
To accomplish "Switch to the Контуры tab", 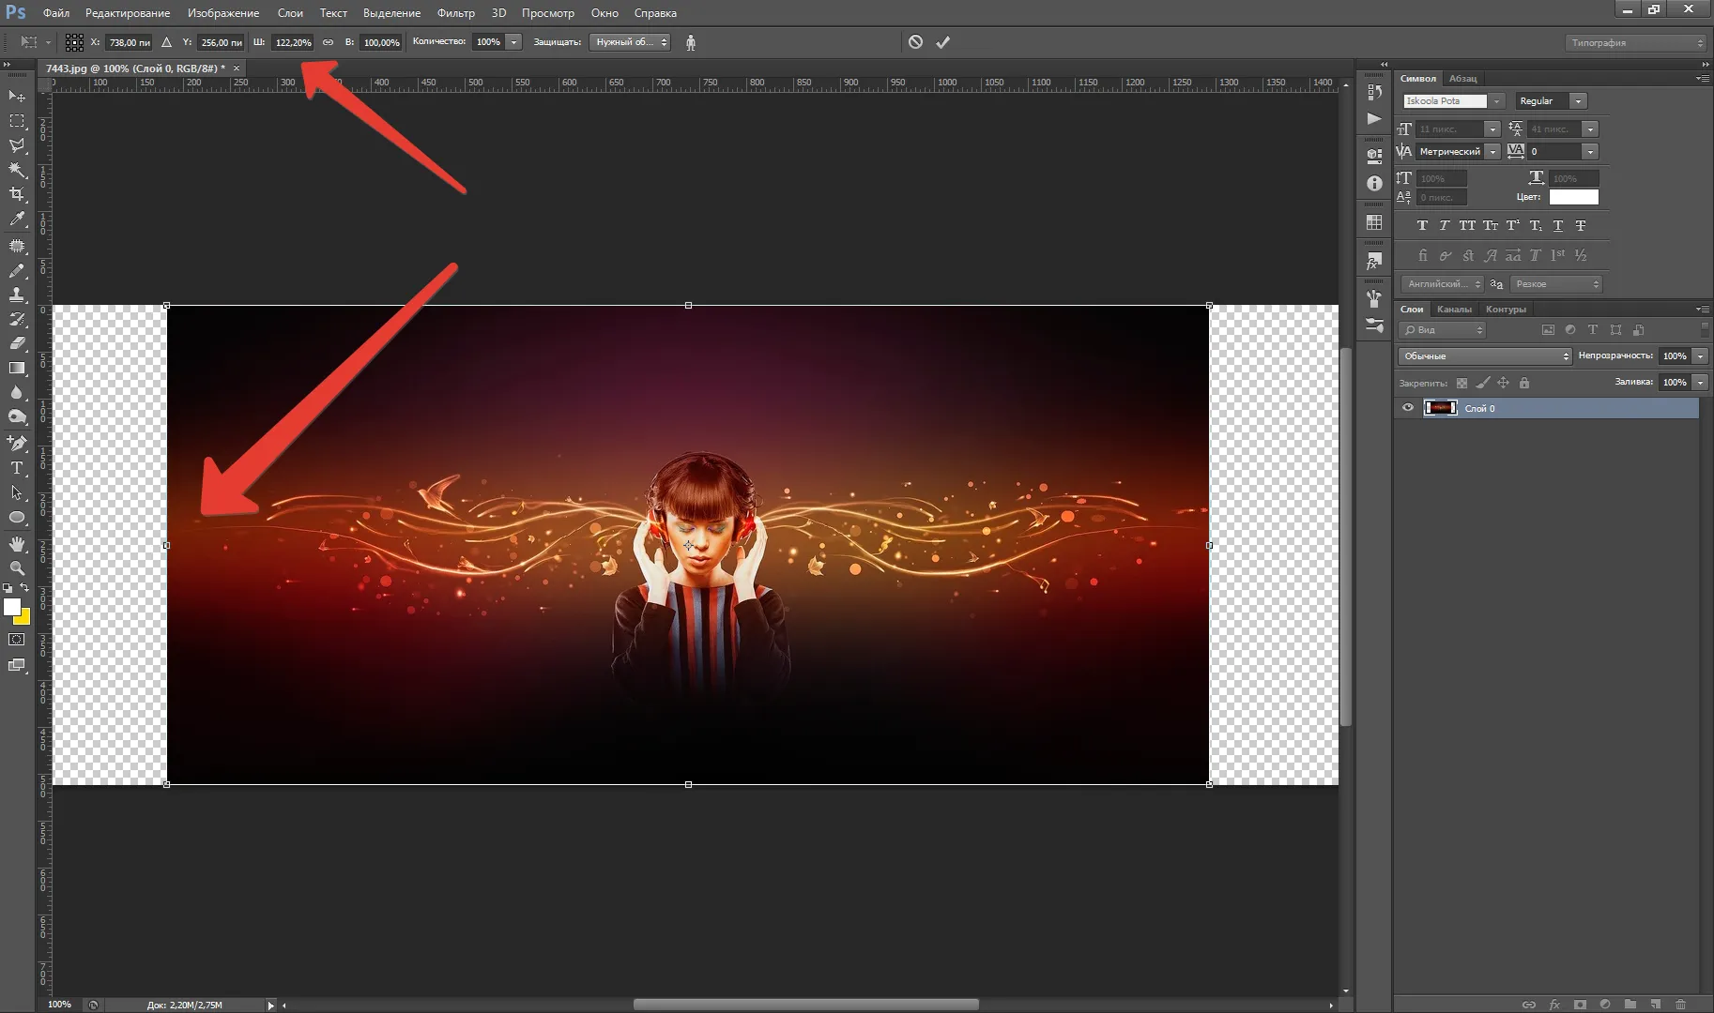I will [1506, 310].
